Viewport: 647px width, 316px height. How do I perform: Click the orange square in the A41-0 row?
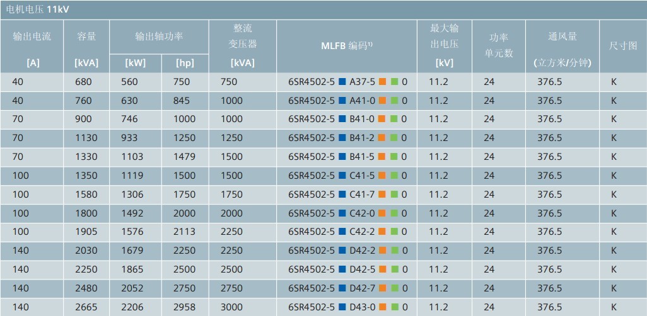[x=383, y=101]
